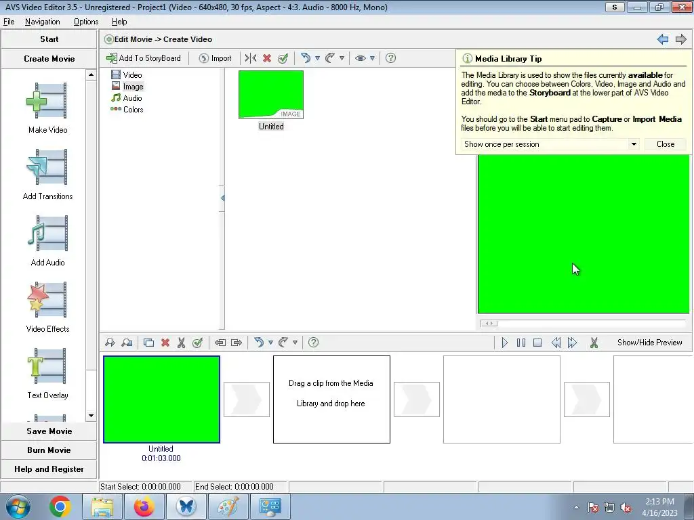Click the first transition slot arrow
694x520 pixels.
[247, 399]
